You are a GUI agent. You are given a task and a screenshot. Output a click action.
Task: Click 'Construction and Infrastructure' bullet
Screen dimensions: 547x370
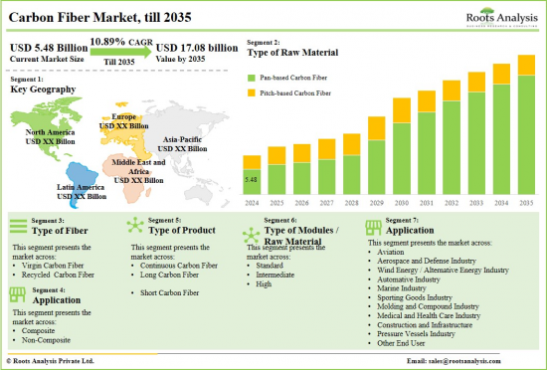pyautogui.click(x=425, y=325)
